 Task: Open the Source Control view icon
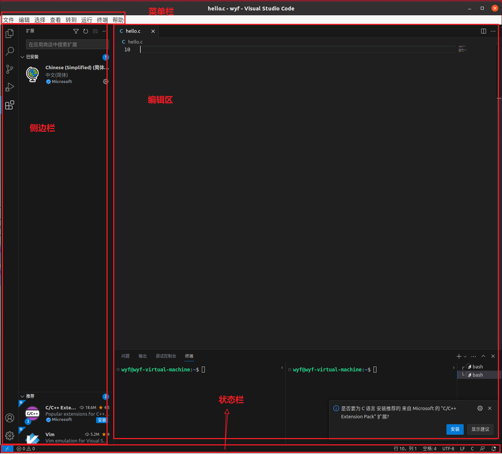10,69
